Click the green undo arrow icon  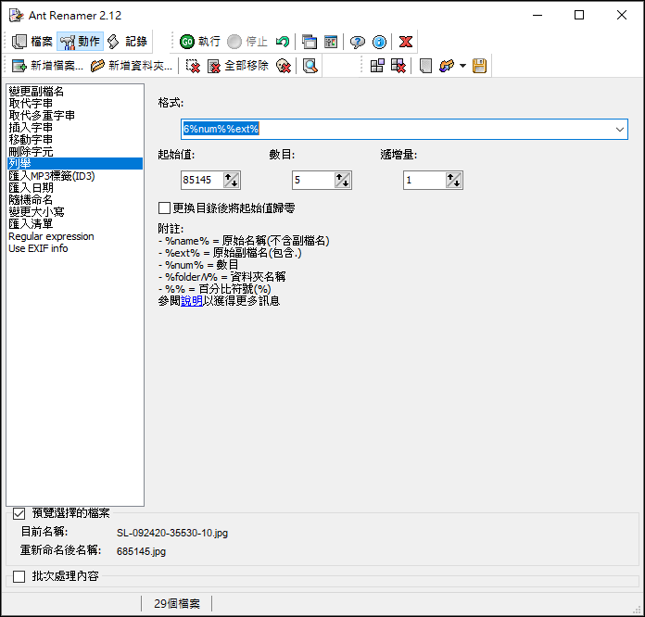tap(283, 42)
